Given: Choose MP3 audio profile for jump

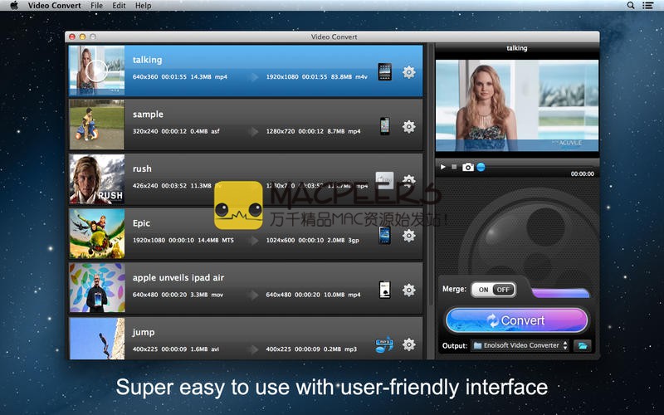Looking at the screenshot, I should (x=384, y=344).
